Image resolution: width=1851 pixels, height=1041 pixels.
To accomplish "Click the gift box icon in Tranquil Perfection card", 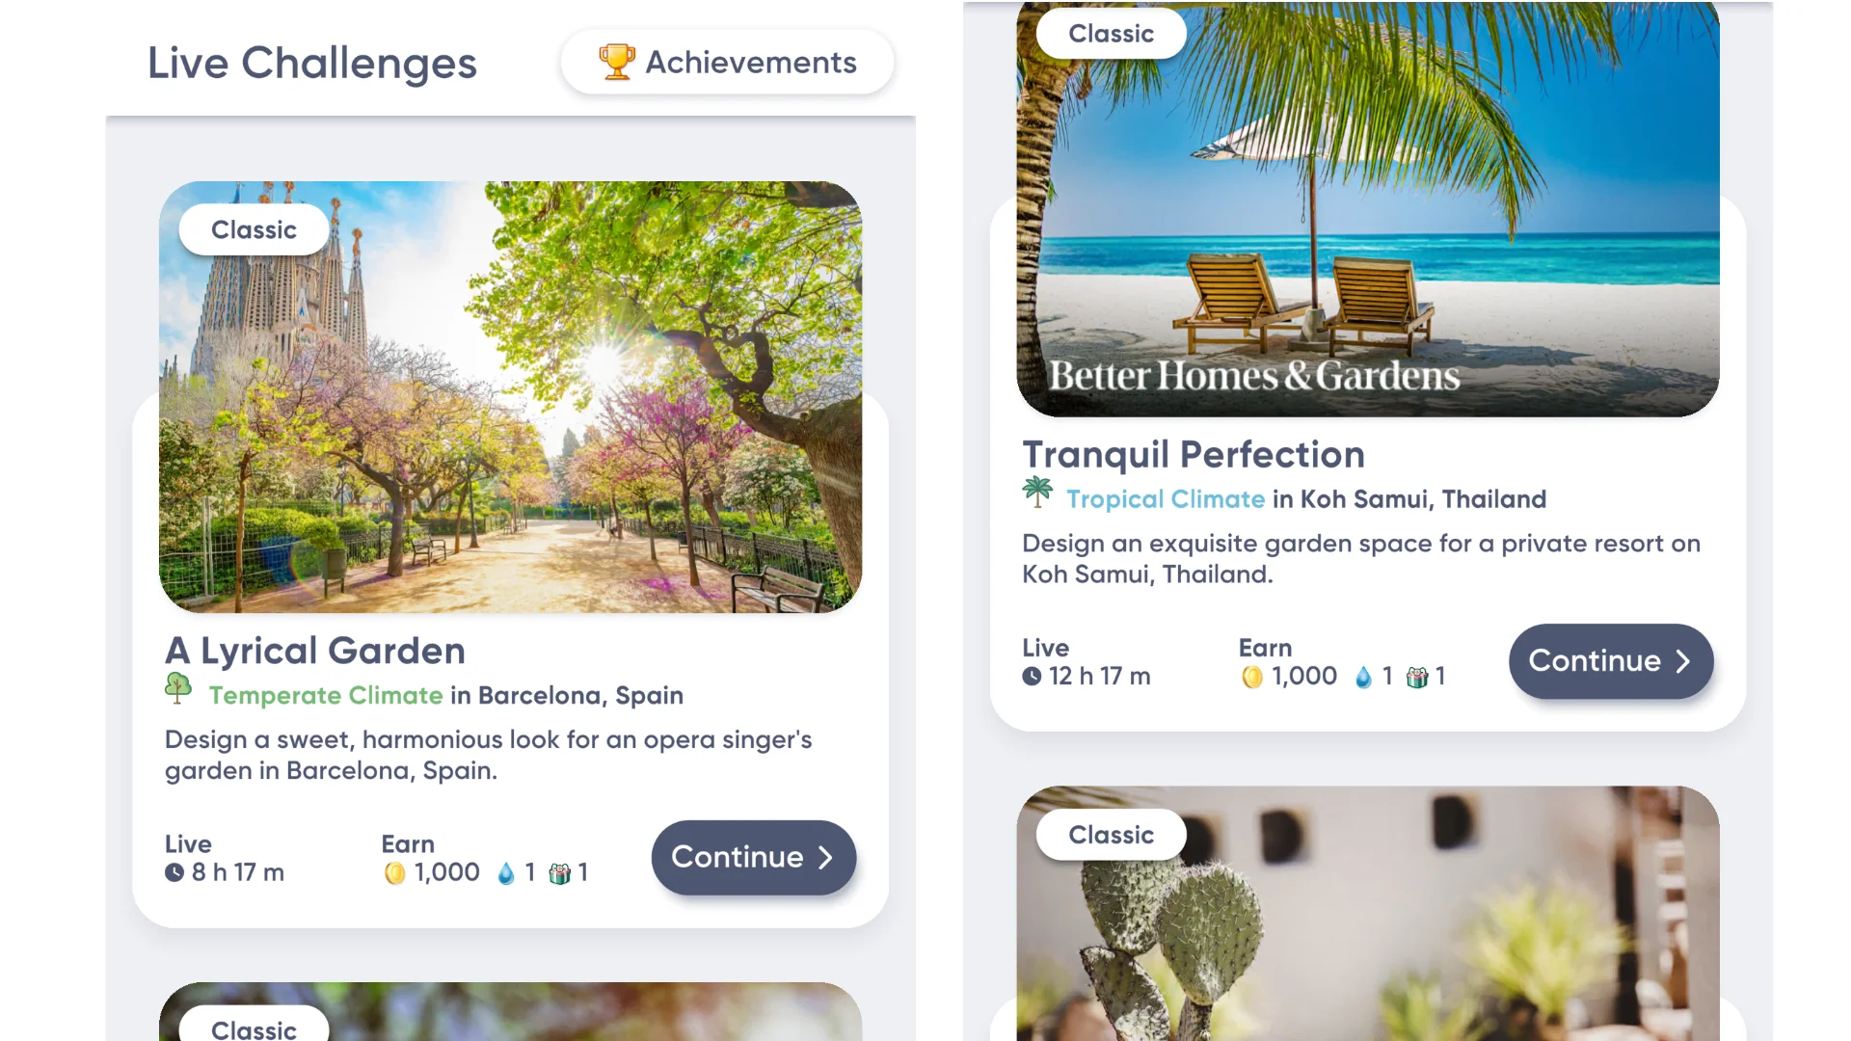I will pos(1417,678).
